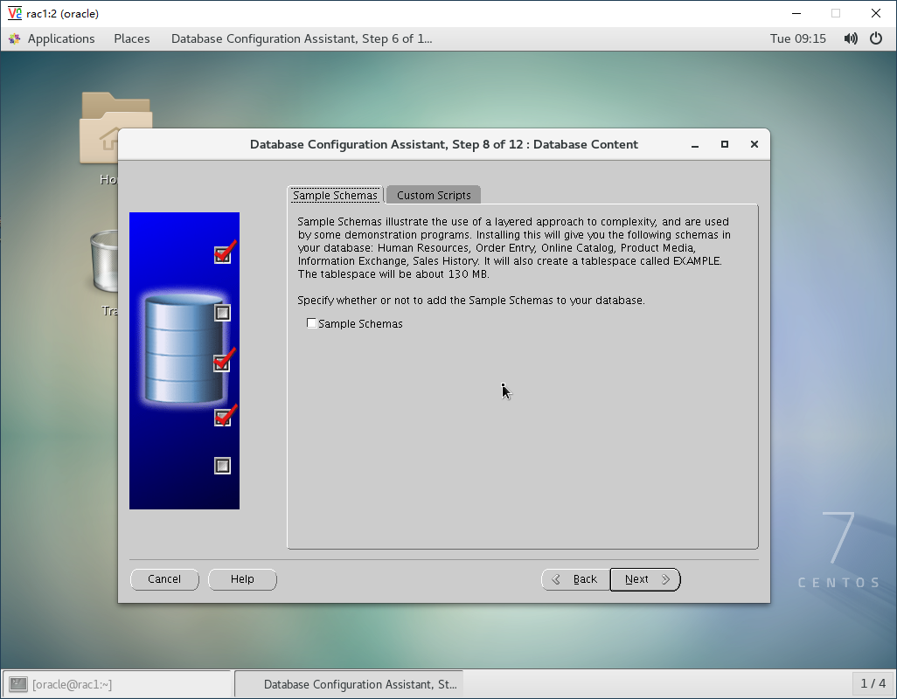Click the dialog title 'Database Content' text
The height and width of the screenshot is (699, 897).
coord(585,144)
